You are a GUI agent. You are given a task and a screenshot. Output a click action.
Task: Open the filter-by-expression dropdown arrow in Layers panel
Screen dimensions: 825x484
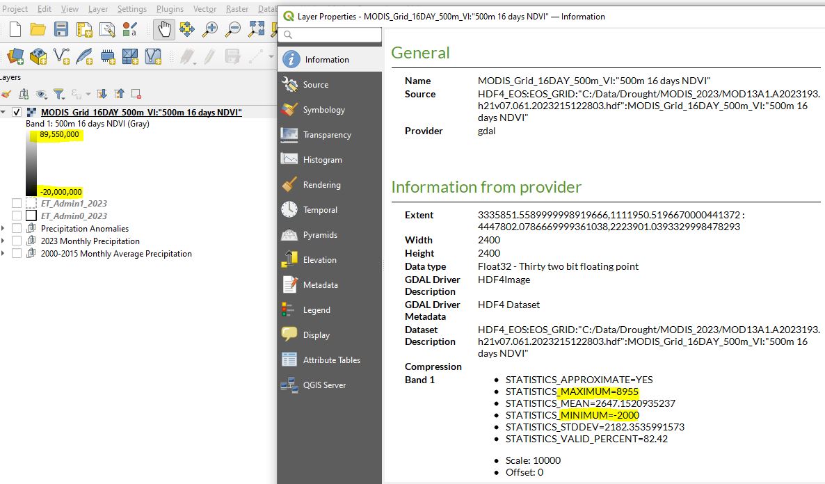pos(88,94)
